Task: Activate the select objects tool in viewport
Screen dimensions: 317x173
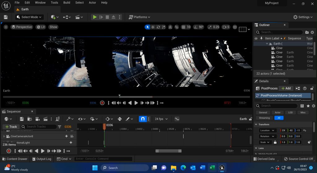Action: [147, 27]
